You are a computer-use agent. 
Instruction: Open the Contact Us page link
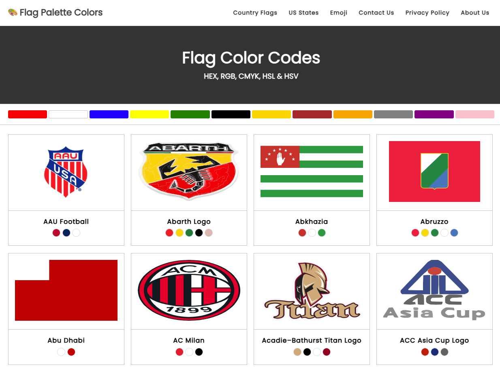pos(376,13)
